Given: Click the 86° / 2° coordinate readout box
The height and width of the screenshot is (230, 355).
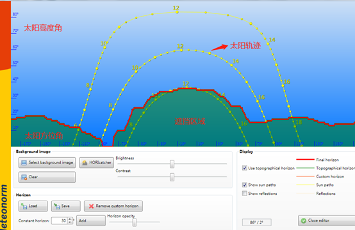Looking at the screenshot, I should 257,222.
